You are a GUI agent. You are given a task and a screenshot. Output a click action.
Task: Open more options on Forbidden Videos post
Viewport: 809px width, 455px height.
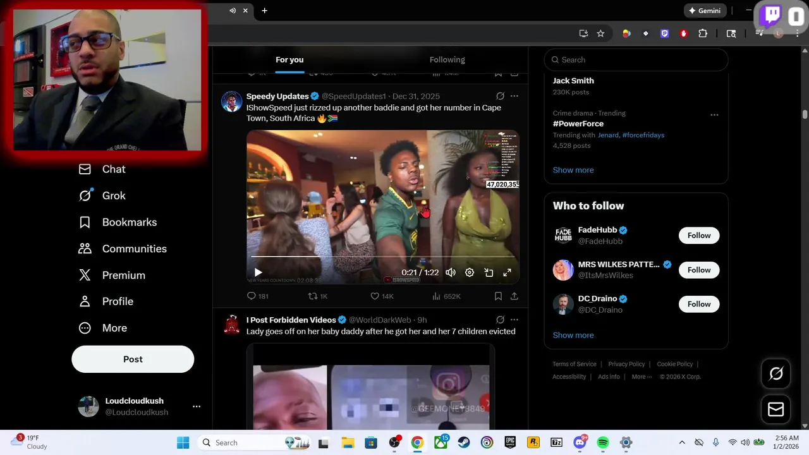[x=514, y=320]
